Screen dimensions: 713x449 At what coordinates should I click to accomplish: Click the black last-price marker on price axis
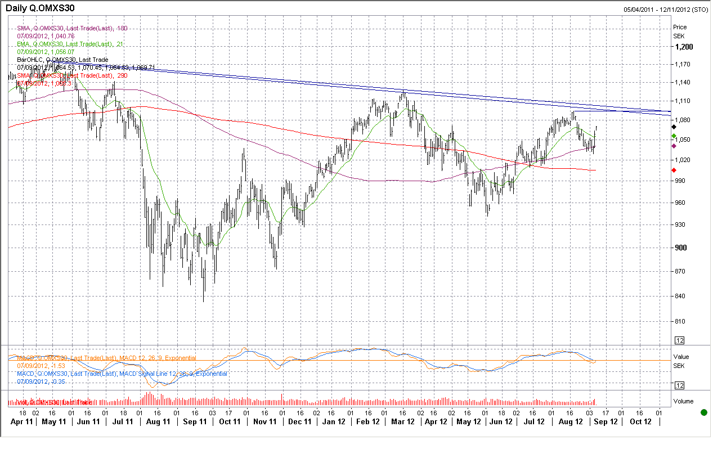tap(674, 127)
